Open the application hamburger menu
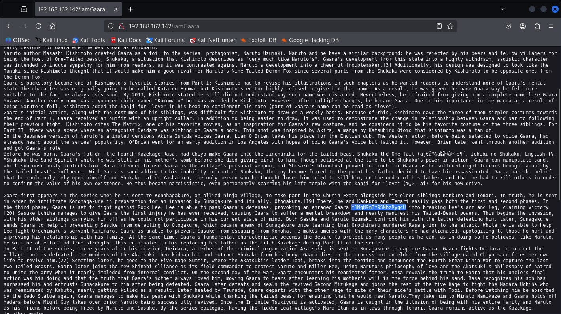This screenshot has width=561, height=314. [551, 26]
